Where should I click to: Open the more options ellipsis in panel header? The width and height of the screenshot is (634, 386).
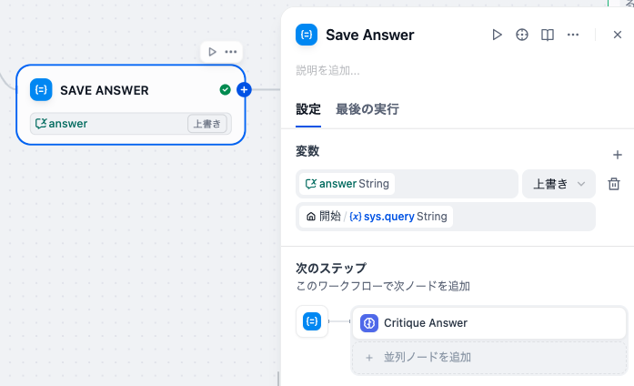click(x=573, y=35)
